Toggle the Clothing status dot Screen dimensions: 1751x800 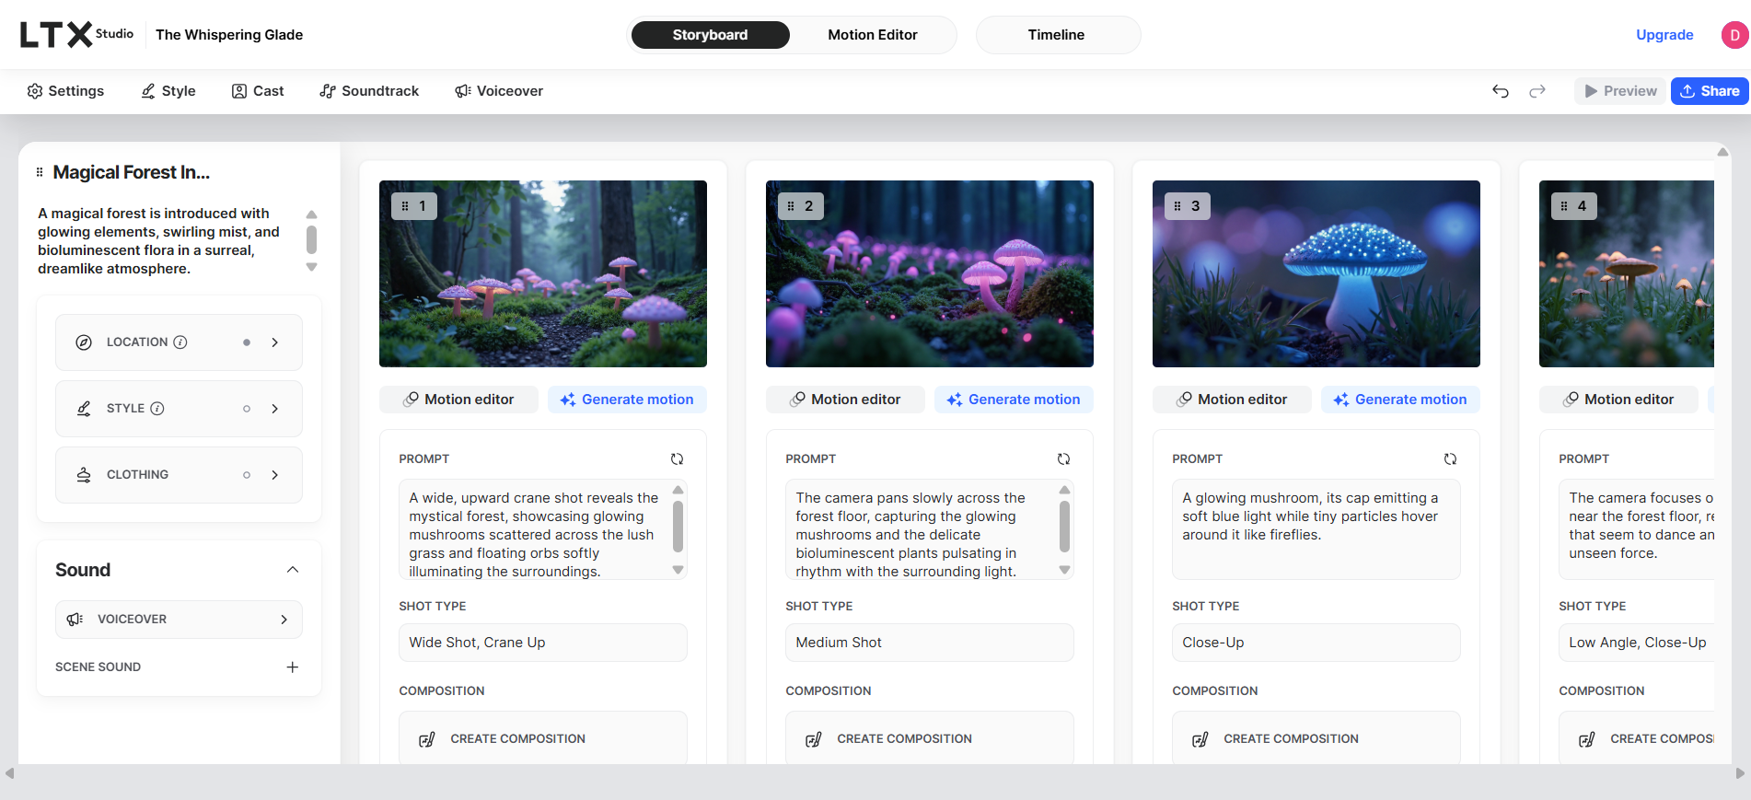pyautogui.click(x=247, y=475)
